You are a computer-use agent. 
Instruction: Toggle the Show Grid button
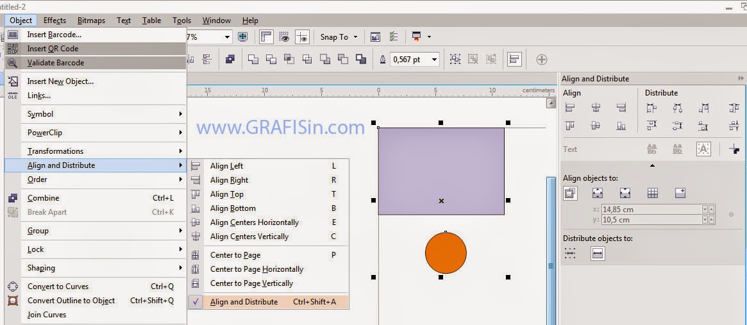pyautogui.click(x=285, y=37)
